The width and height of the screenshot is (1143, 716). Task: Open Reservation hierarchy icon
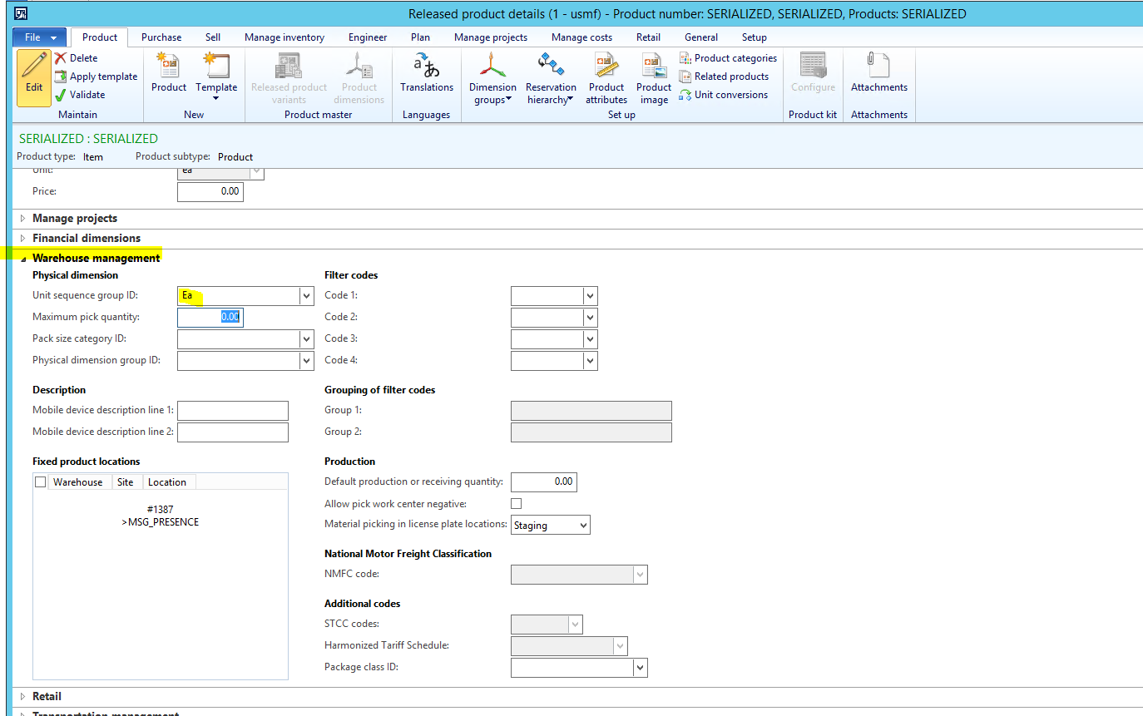coord(551,65)
